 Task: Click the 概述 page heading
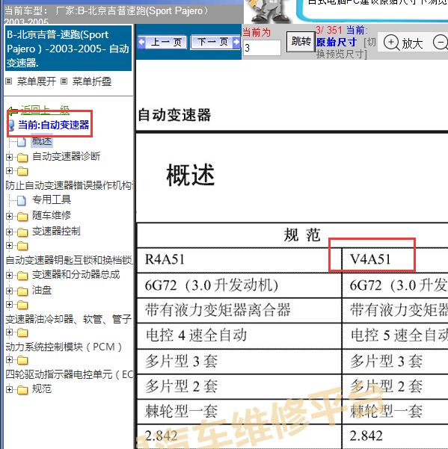(191, 175)
